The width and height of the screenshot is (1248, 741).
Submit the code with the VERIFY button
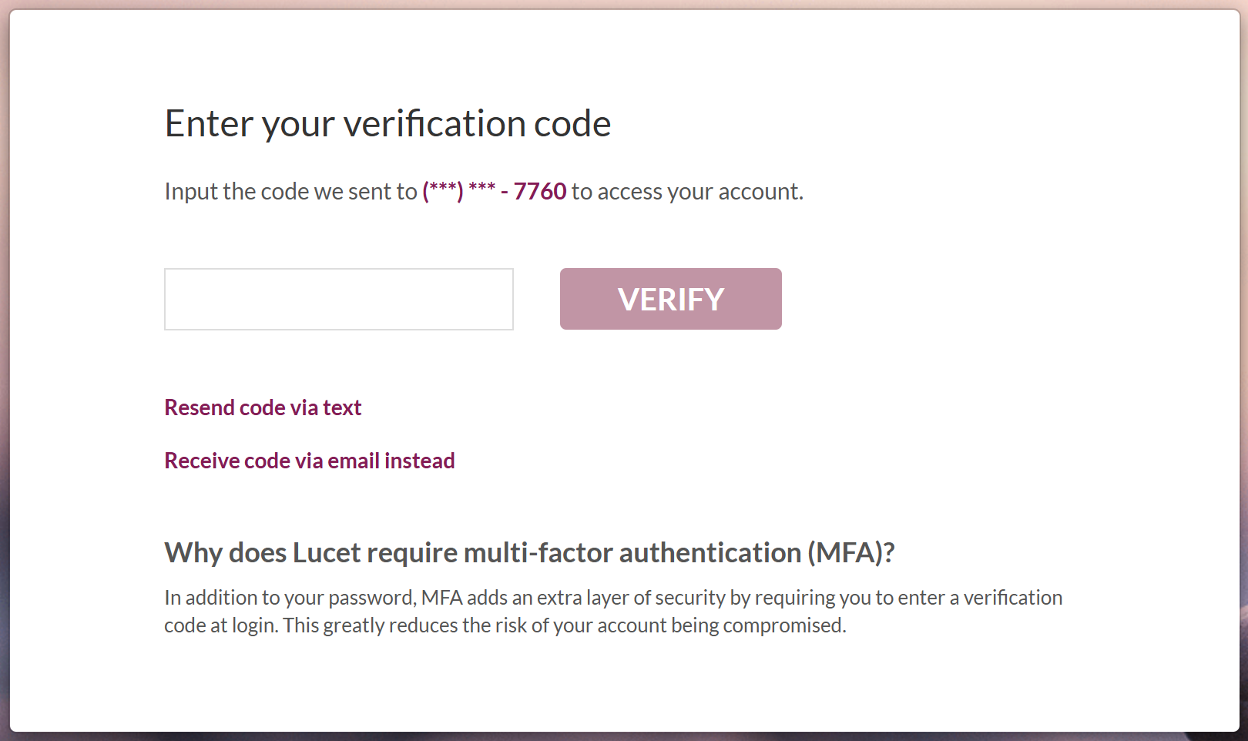click(670, 299)
